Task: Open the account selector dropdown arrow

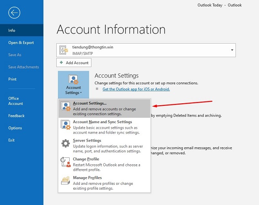Action: 232,50
